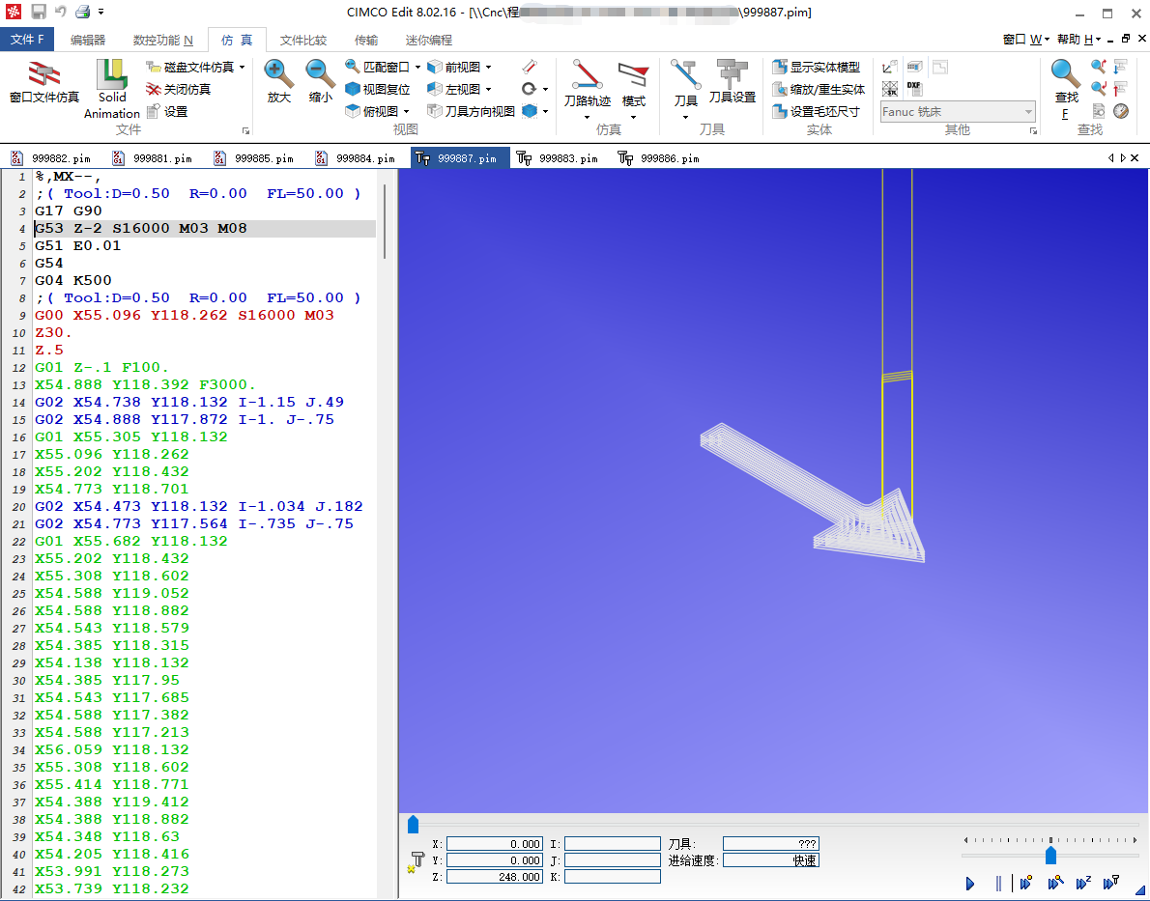
Task: Switch to the 数控功能 N ribbon tab
Action: (162, 40)
